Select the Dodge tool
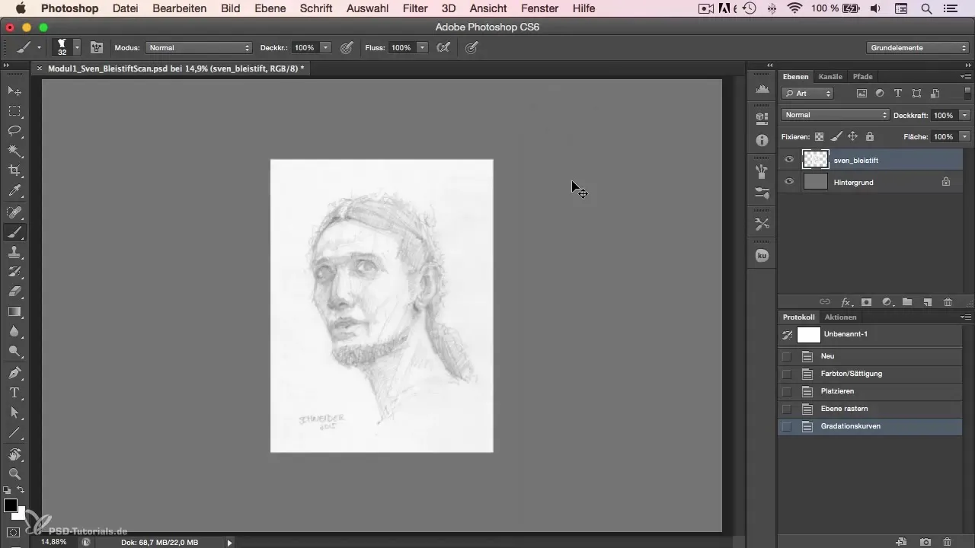The image size is (975, 548). (x=14, y=351)
